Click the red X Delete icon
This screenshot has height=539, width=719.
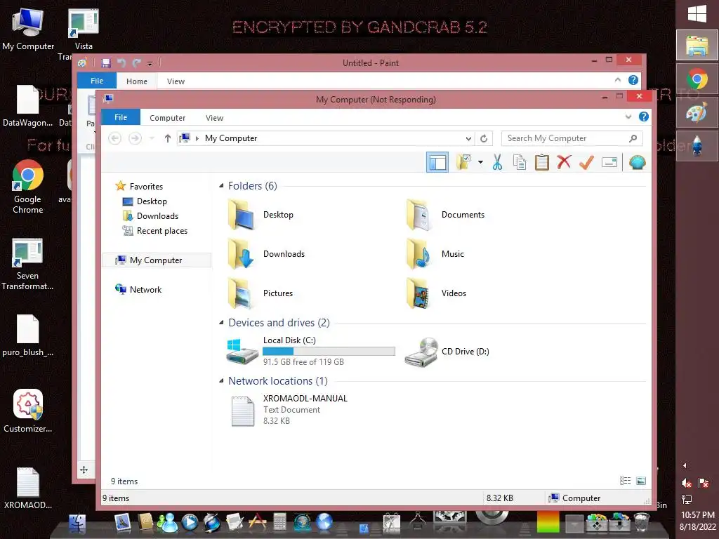tap(564, 162)
